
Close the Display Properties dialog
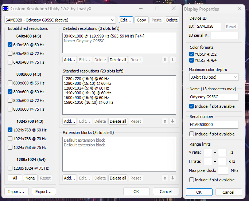239,9
